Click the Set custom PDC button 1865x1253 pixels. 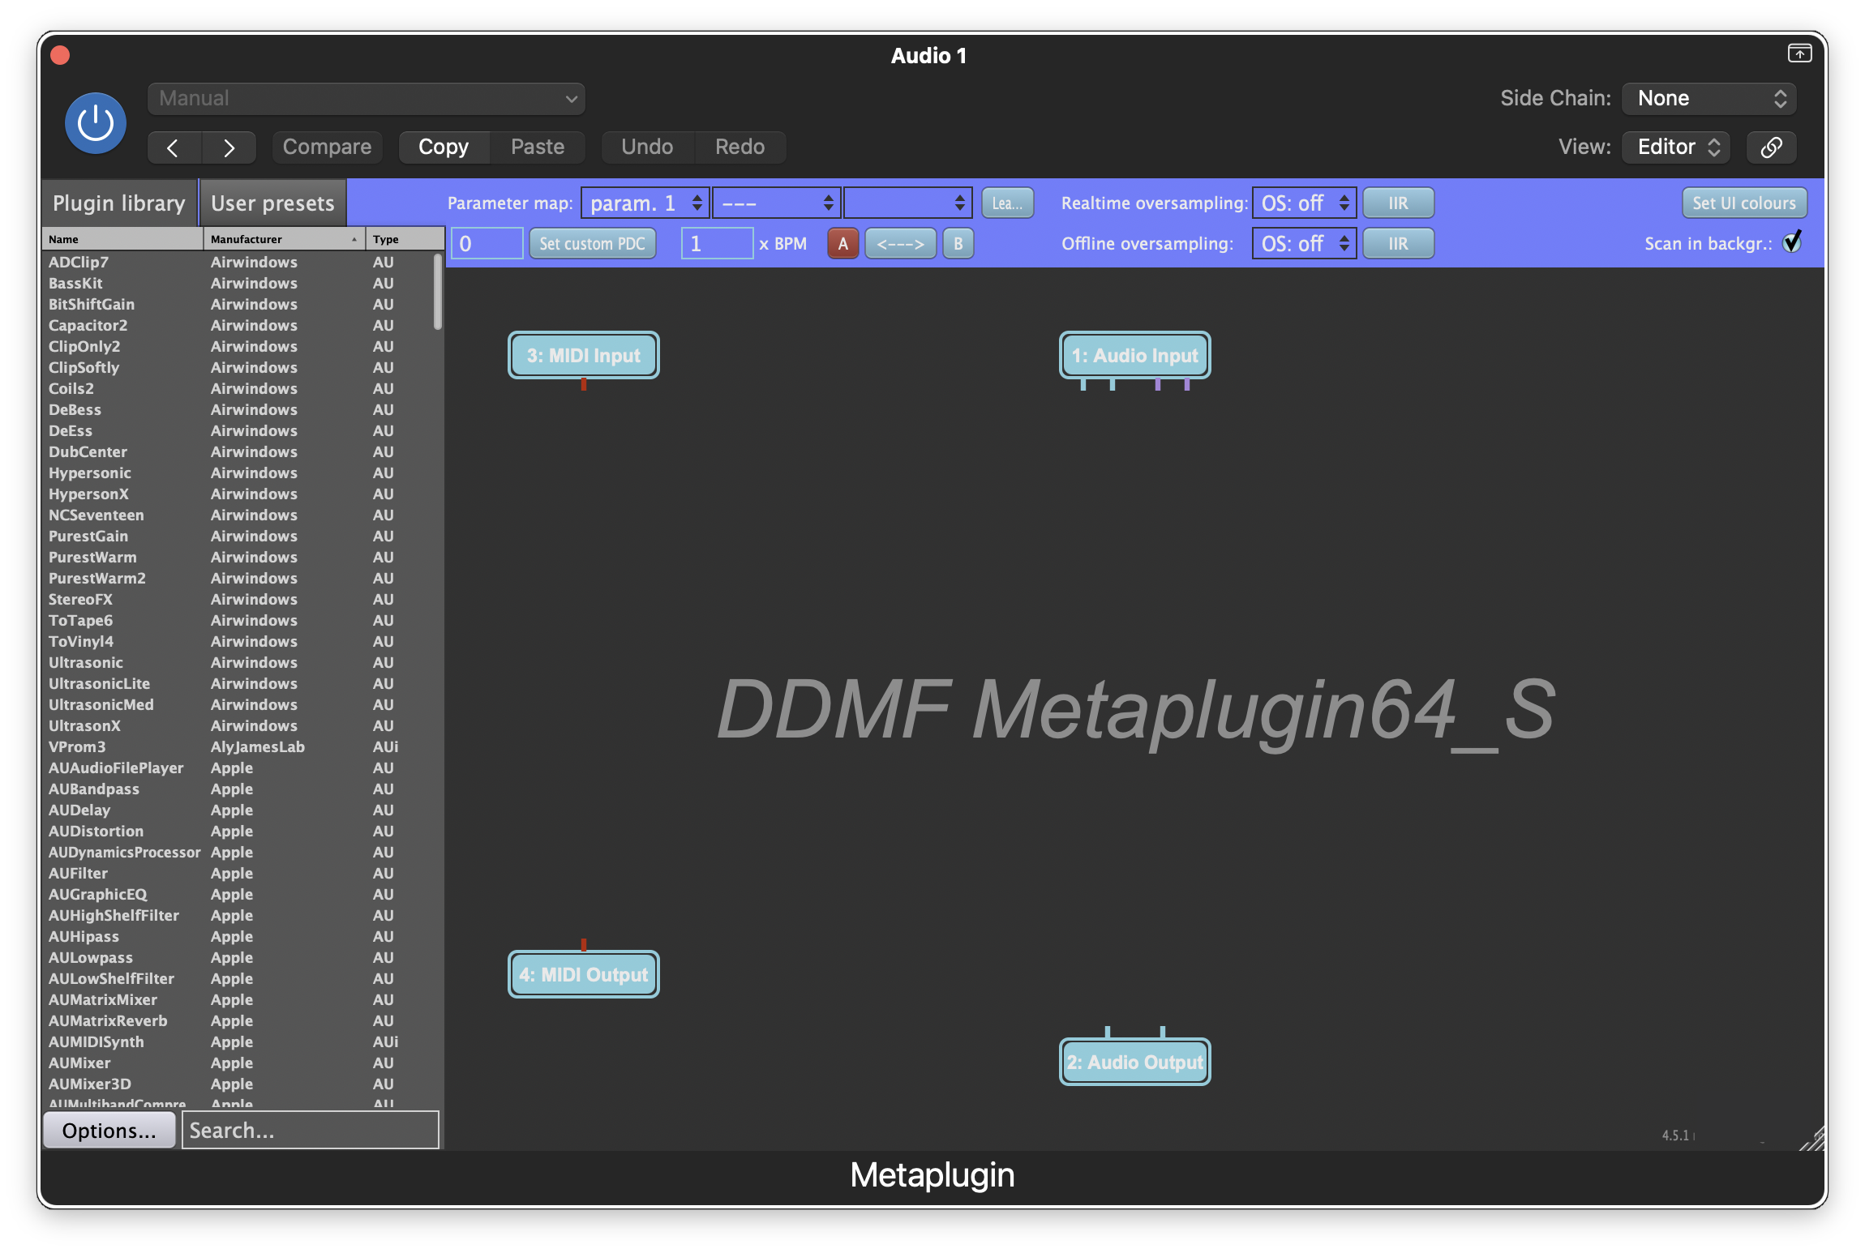(593, 243)
